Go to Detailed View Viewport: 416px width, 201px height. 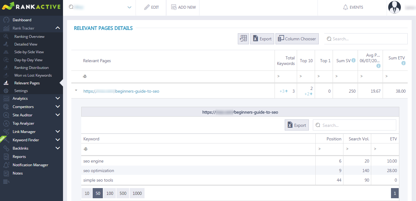26,44
